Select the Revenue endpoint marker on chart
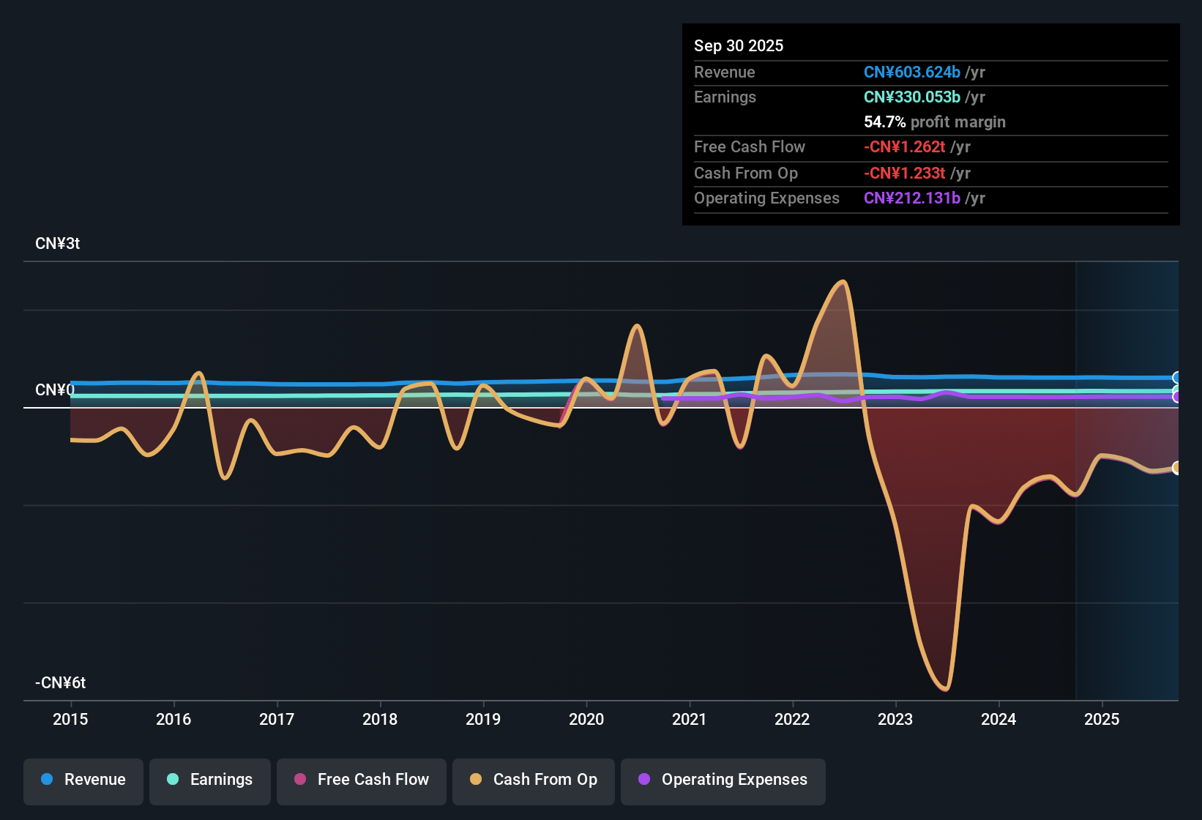Viewport: 1202px width, 820px height. pyautogui.click(x=1177, y=377)
